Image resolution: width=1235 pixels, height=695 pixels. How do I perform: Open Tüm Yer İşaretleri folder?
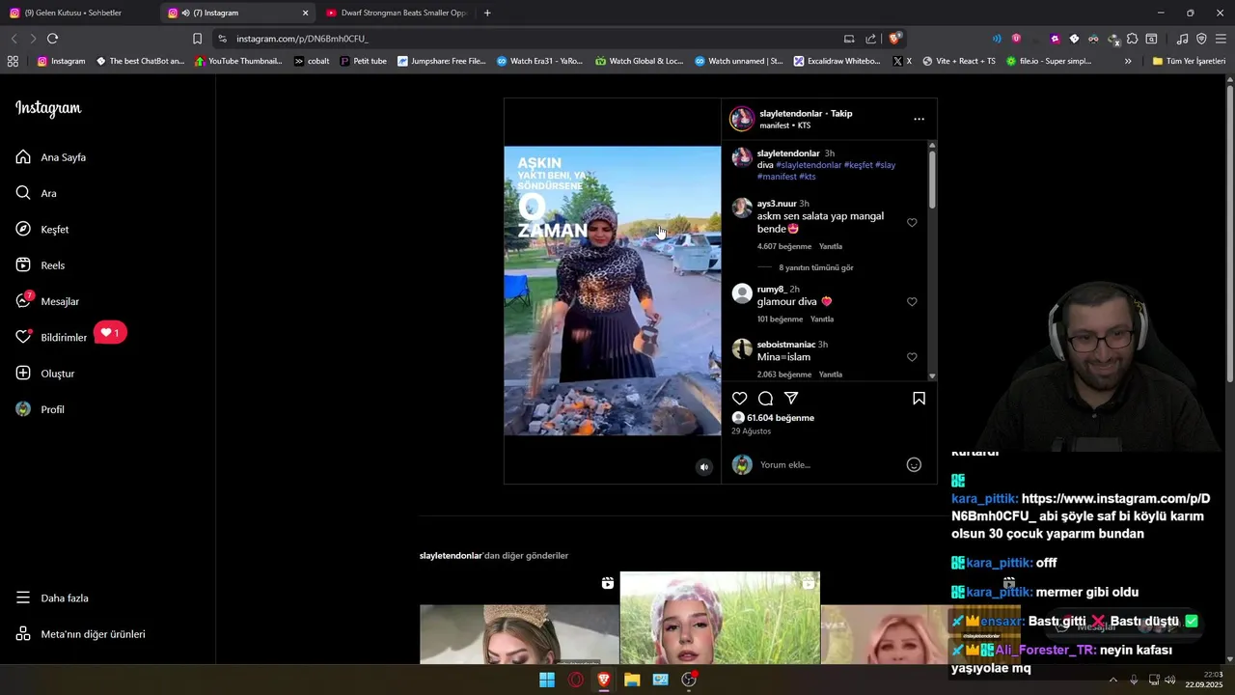pyautogui.click(x=1189, y=61)
